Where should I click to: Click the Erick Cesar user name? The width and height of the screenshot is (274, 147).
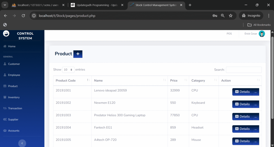pos(251,34)
